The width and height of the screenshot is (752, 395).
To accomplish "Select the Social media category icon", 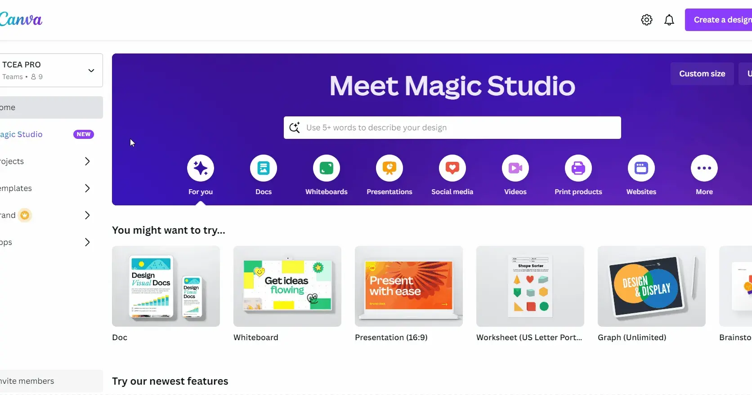I will (452, 168).
